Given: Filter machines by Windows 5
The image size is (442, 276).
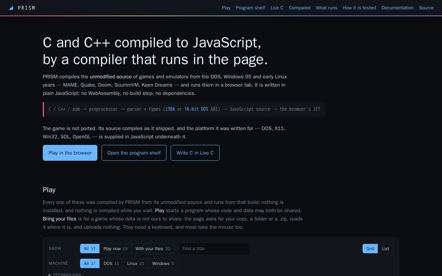Looking at the screenshot, I should (163, 264).
